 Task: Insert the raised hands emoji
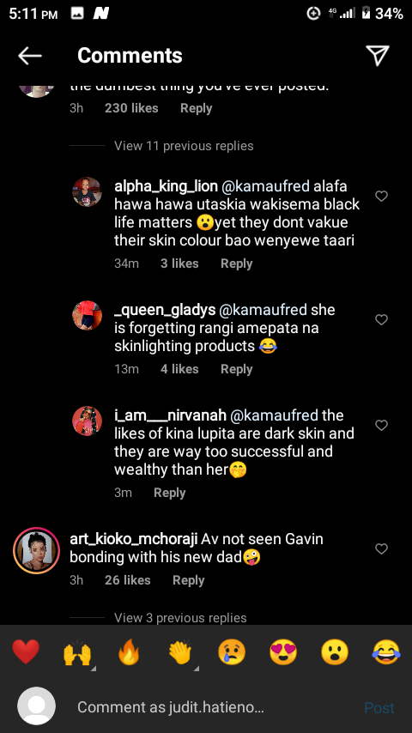(x=77, y=653)
